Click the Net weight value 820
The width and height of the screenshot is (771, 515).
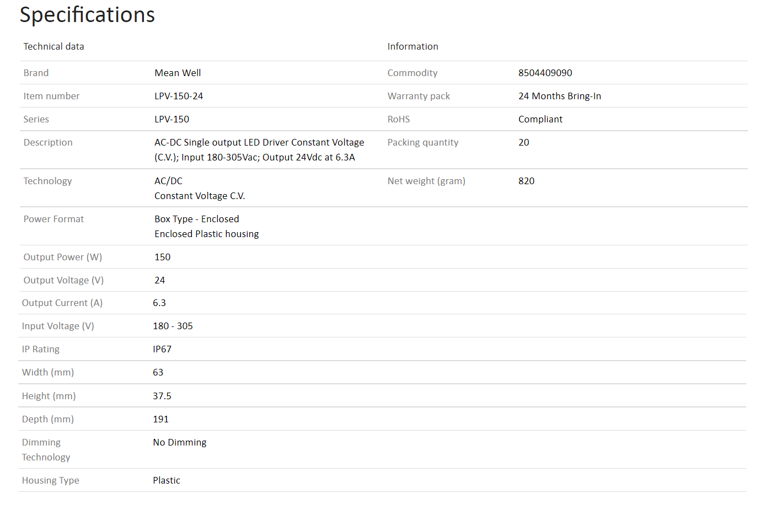click(x=526, y=181)
